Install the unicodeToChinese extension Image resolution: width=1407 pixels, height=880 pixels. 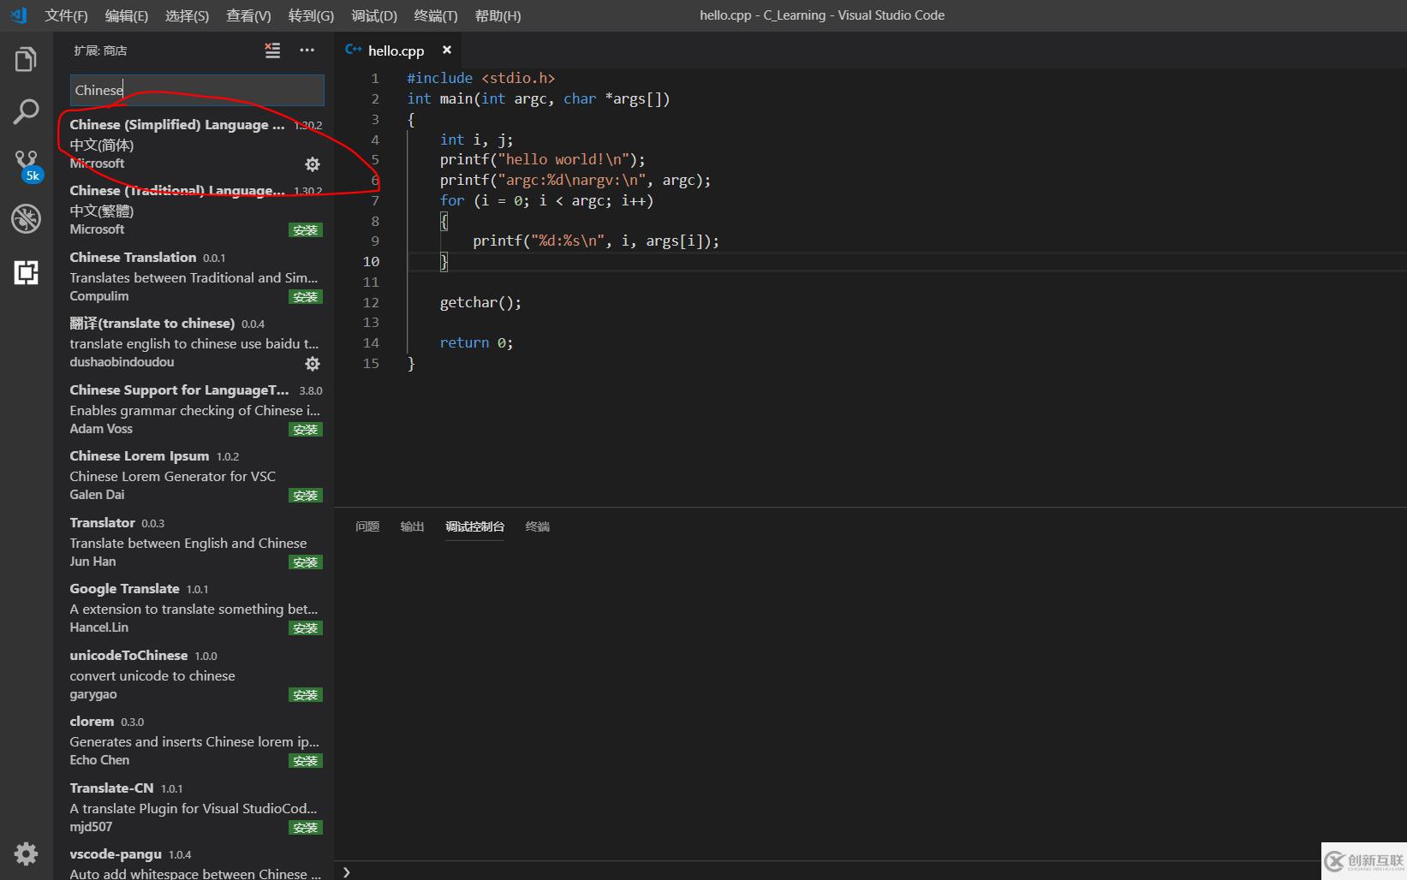pos(306,695)
